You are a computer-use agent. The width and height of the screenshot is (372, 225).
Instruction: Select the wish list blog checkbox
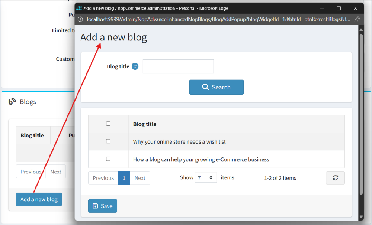108,141
